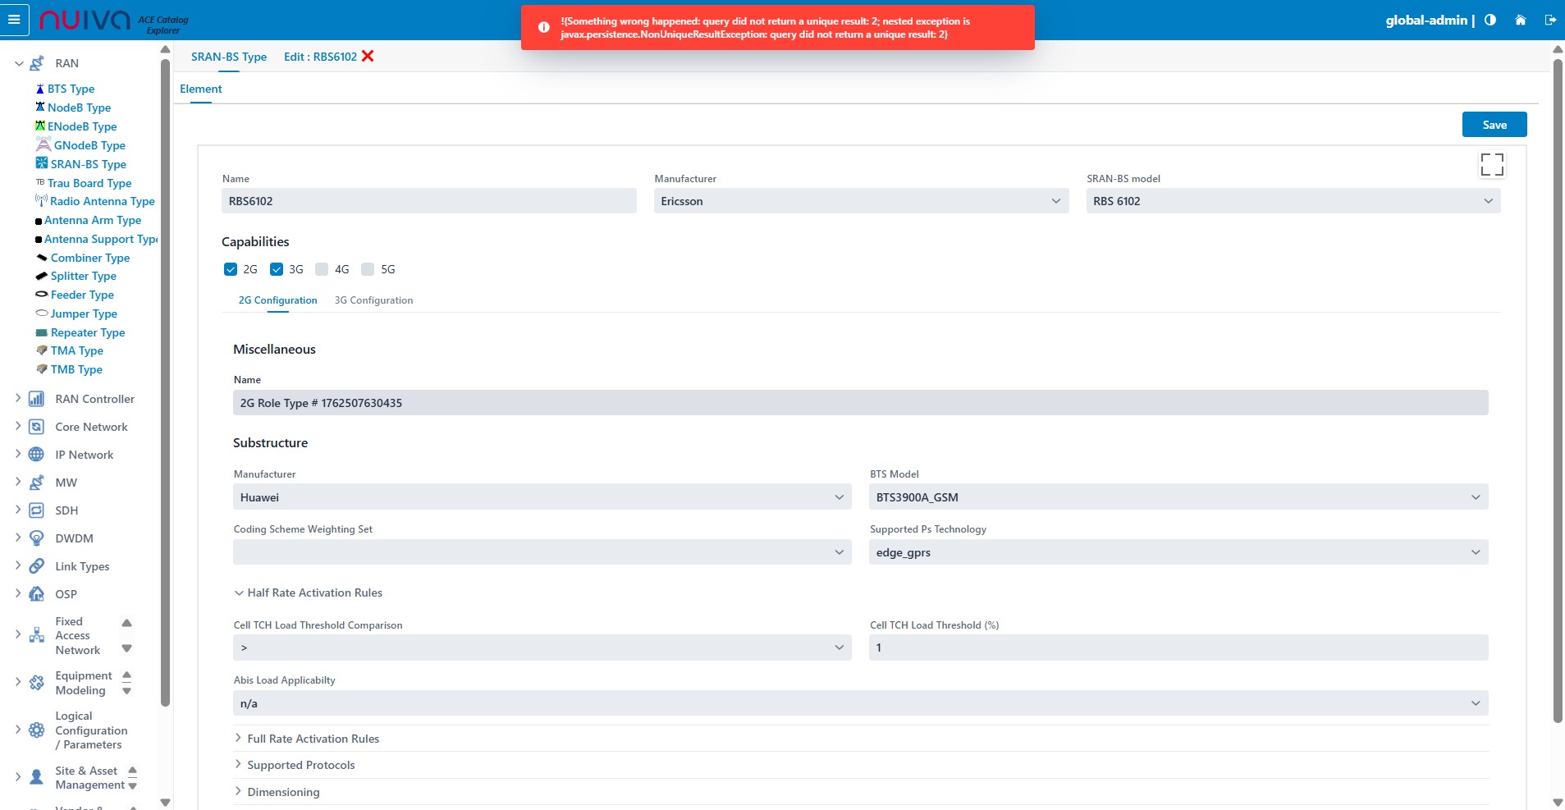Click the fullscreen expand icon

pos(1491,164)
